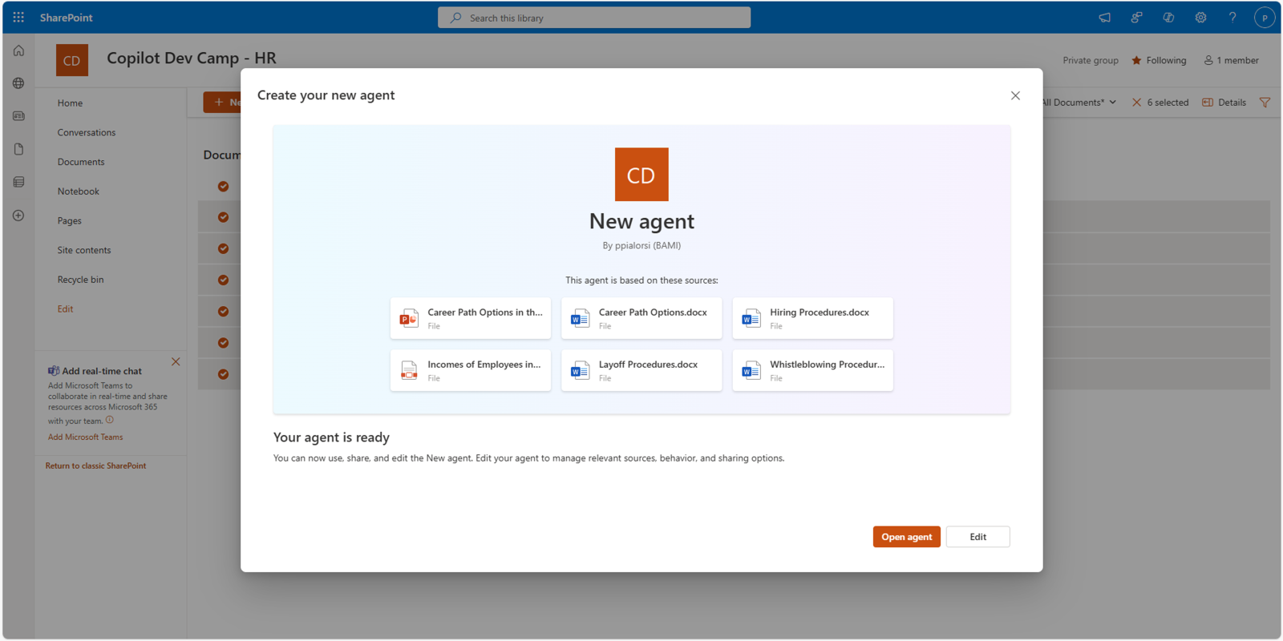Expand the All Documents view dropdown
This screenshot has height=641, width=1283.
[x=1080, y=103]
